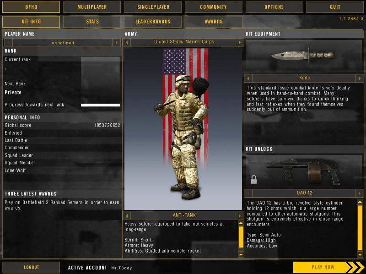Click the Global score value 1953720652
The image size is (366, 274).
[x=107, y=125]
